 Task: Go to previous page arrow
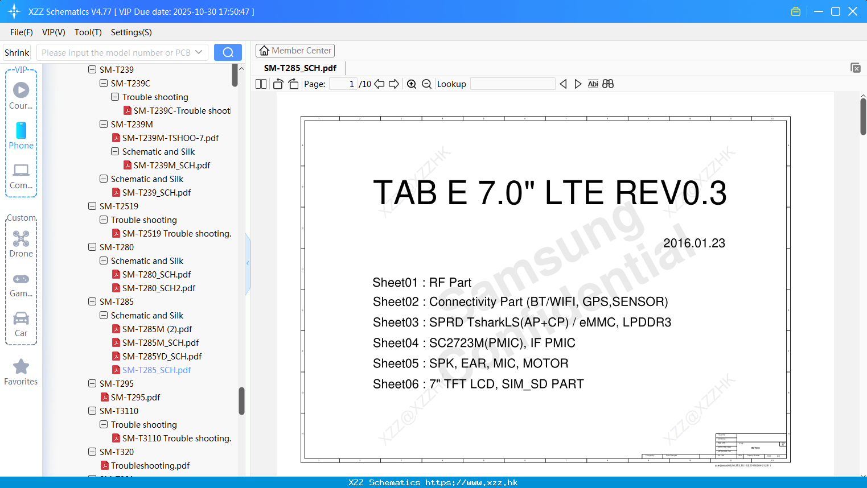point(379,84)
